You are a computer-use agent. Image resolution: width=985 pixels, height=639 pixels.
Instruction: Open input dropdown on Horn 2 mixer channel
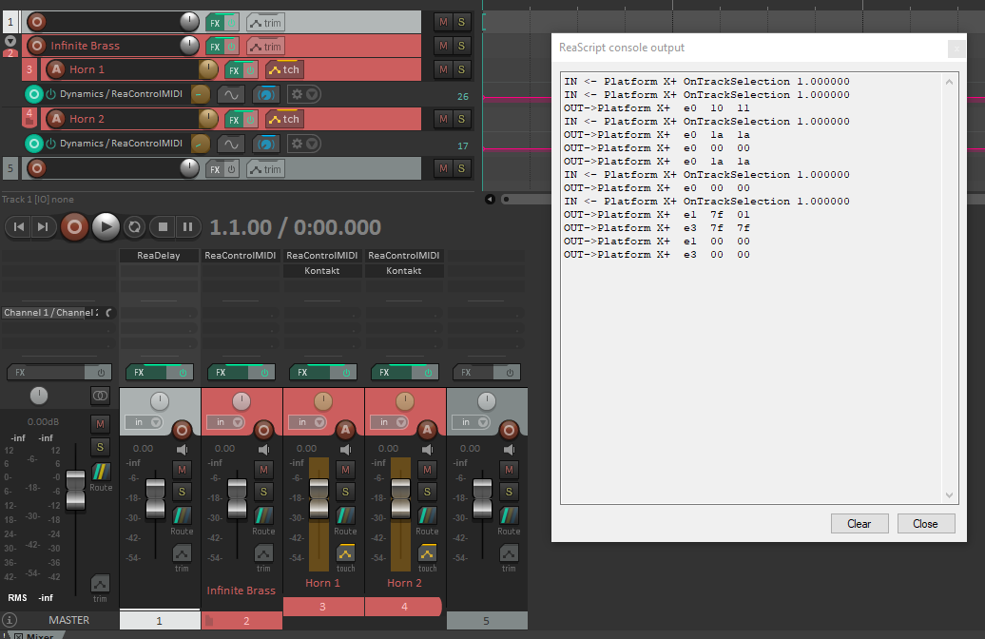(390, 422)
